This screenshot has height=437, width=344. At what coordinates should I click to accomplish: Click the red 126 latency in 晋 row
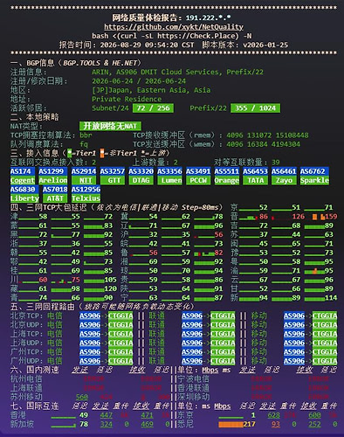click(x=299, y=217)
